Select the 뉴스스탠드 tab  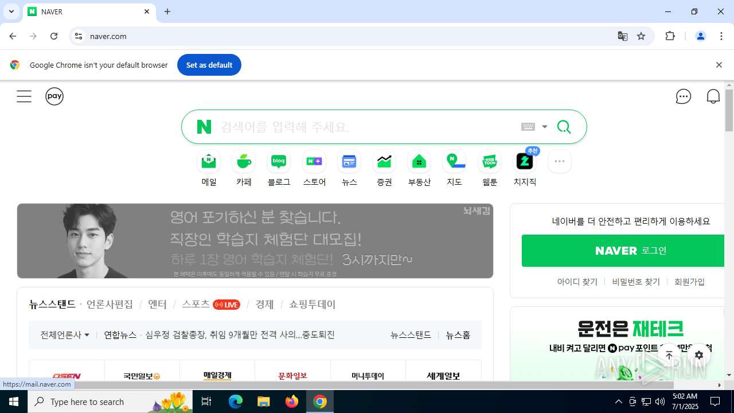click(52, 305)
